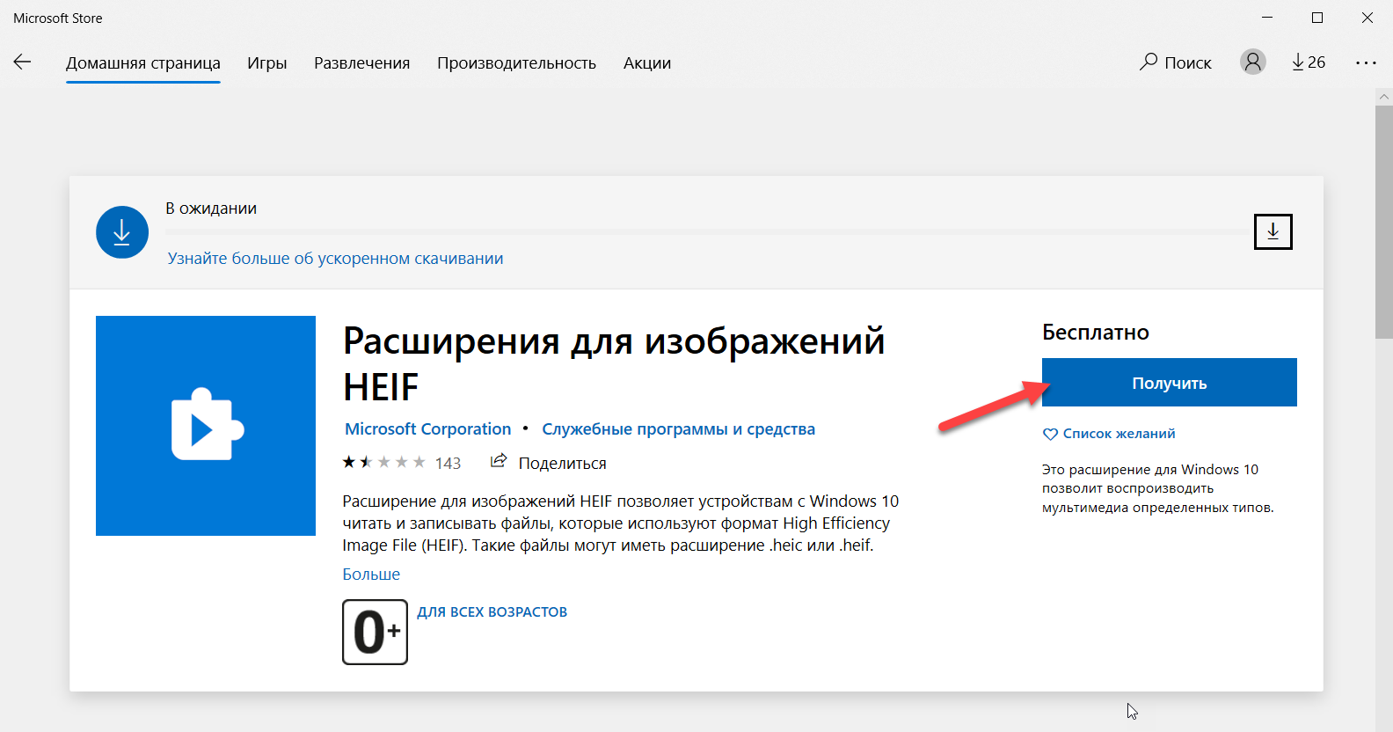Open the three-dot more menu
The height and width of the screenshot is (732, 1393).
coord(1366,62)
